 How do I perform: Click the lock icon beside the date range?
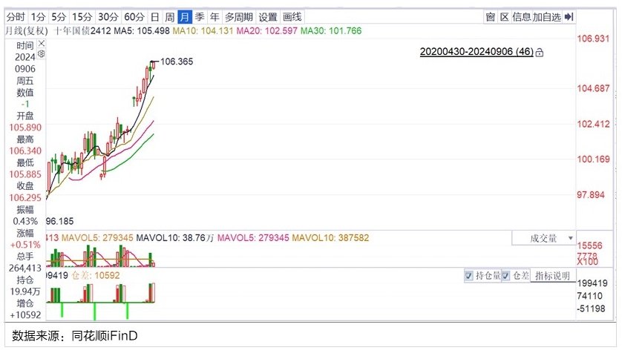click(540, 53)
